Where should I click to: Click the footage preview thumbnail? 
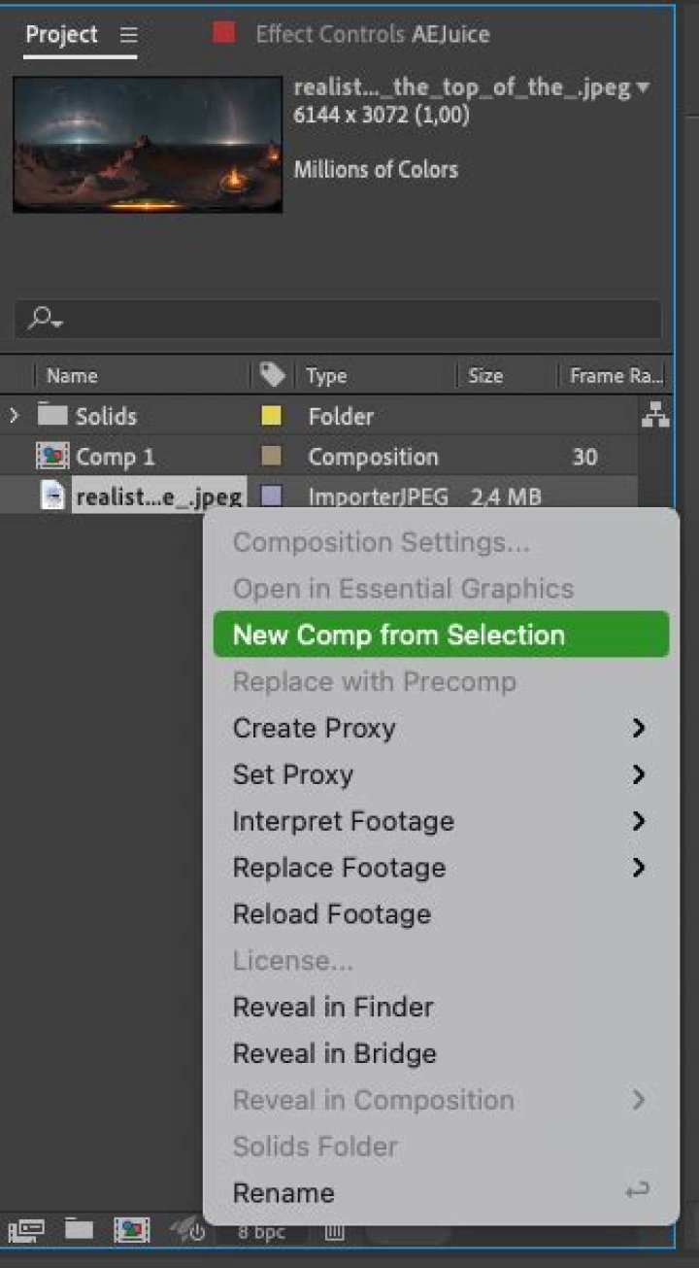(x=148, y=144)
